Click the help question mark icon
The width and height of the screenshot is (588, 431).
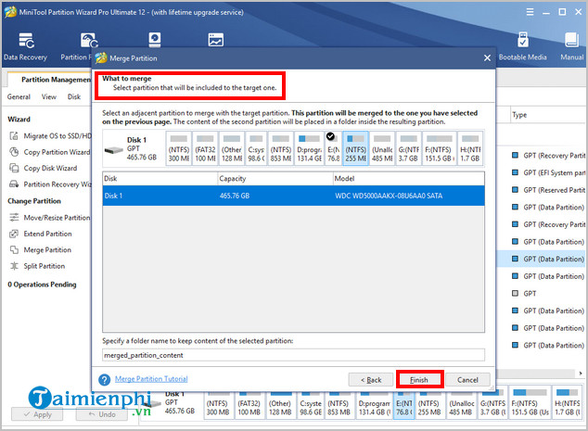[x=104, y=380]
